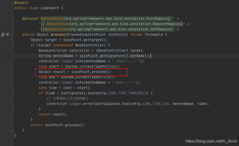Screen dimensions: 239x146
Task: Click GetMapping in the pointcut expression
Action: (161, 29)
